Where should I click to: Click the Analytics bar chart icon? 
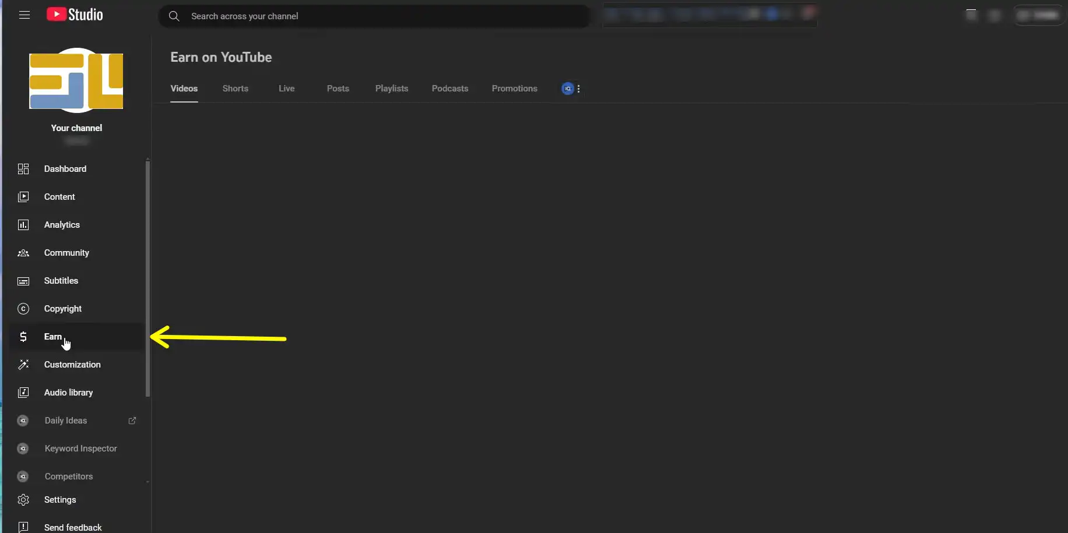click(x=23, y=225)
